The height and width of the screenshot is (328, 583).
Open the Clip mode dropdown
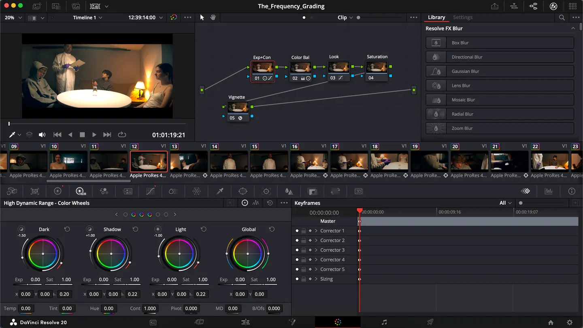pos(345,17)
